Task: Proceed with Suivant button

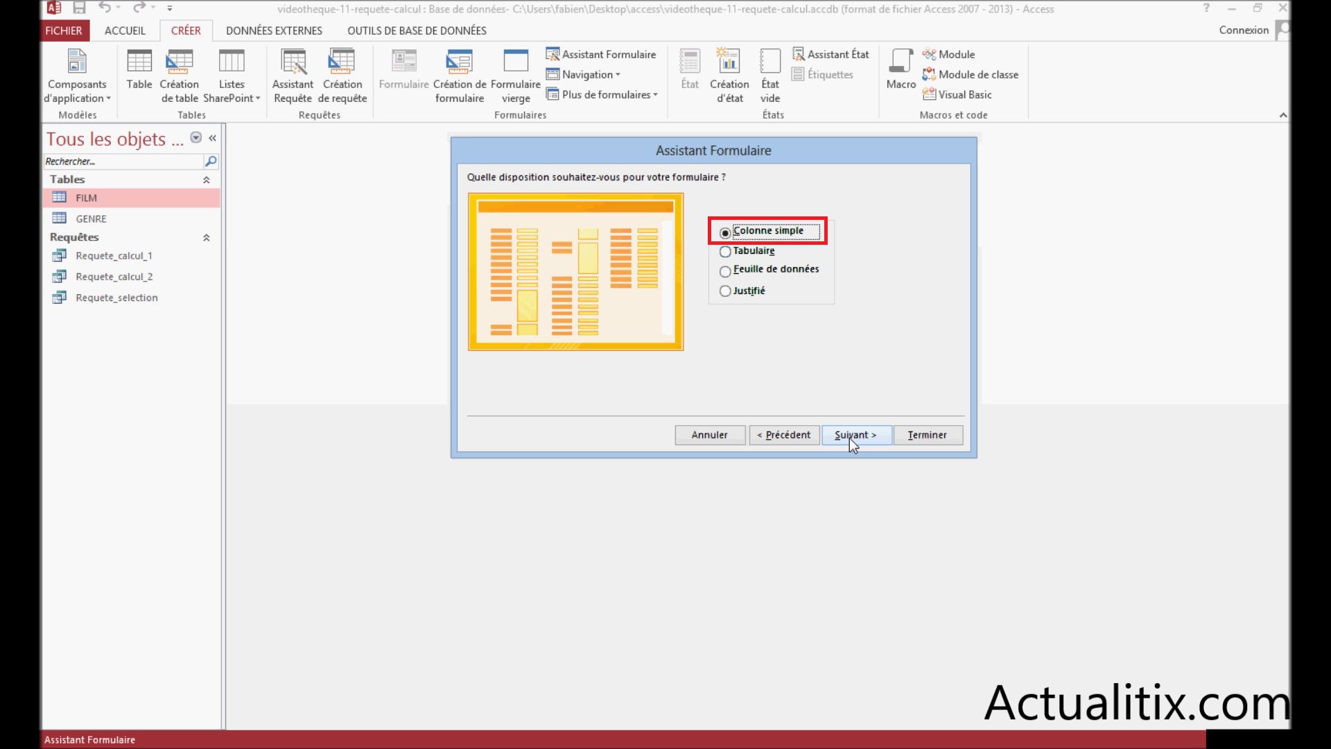Action: 856,435
